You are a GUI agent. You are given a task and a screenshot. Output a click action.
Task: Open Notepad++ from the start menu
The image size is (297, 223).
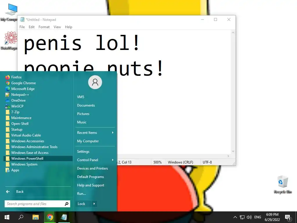click(38, 95)
